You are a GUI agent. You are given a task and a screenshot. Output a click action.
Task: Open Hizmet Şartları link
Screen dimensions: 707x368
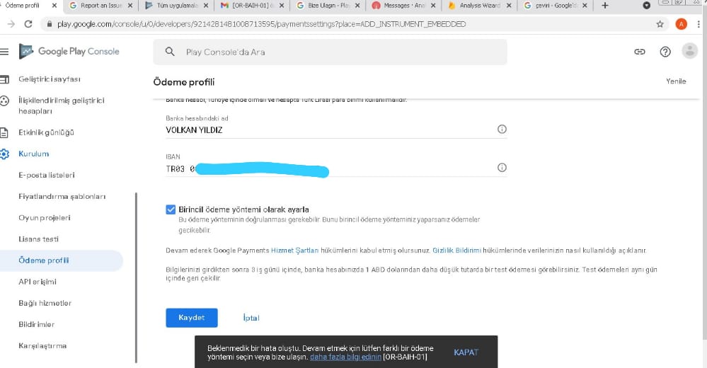[x=294, y=251]
